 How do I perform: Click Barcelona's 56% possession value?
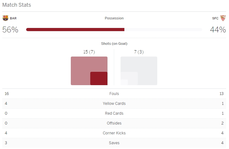(x=10, y=30)
